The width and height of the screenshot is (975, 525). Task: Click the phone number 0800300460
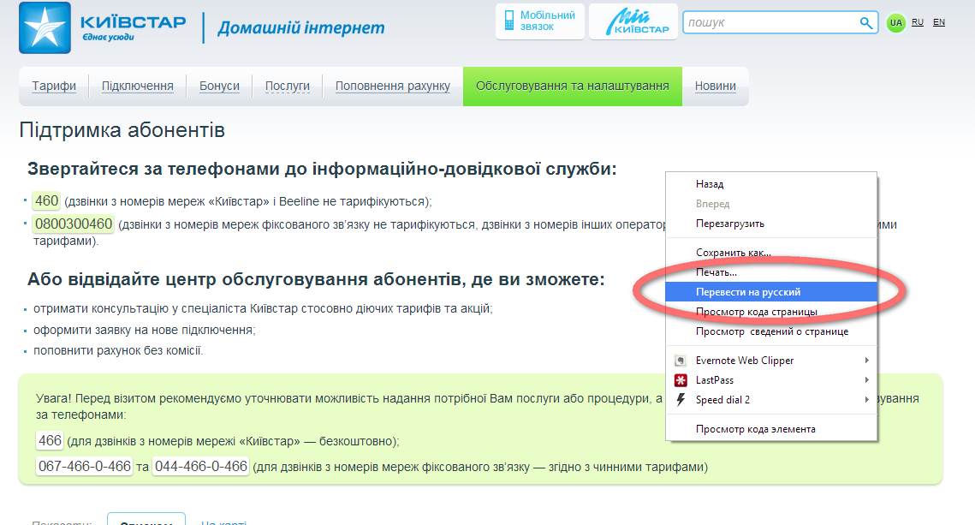pos(74,224)
